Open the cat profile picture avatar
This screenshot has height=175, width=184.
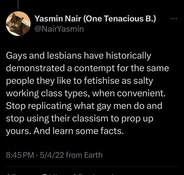click(x=18, y=24)
